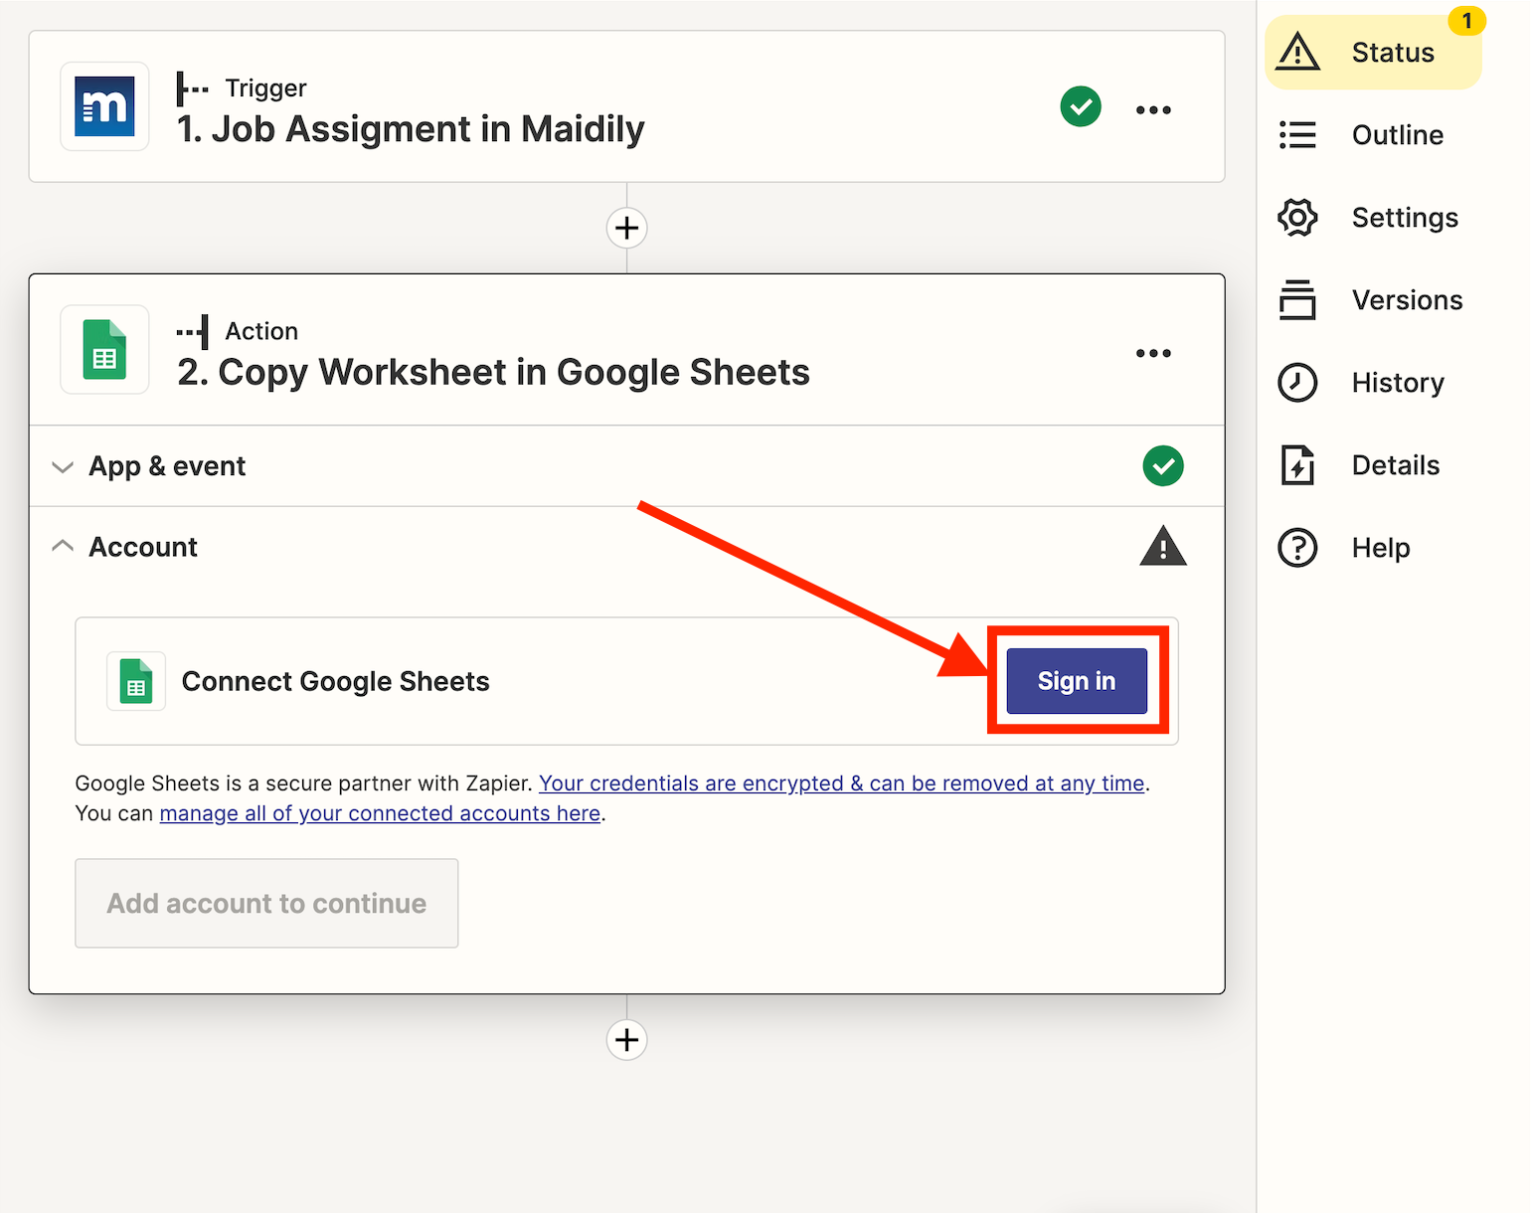Open the Outline panel label
The width and height of the screenshot is (1531, 1213).
click(1398, 135)
